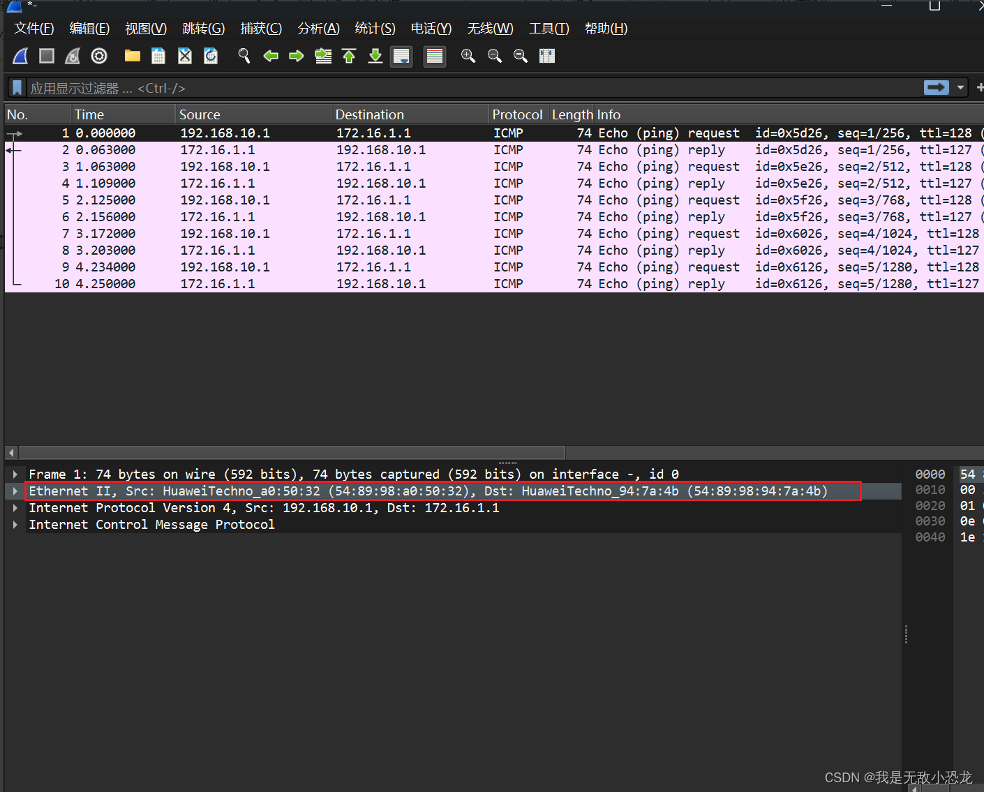This screenshot has height=792, width=984.
Task: Start capturing packets with shark fin icon
Action: [21, 56]
